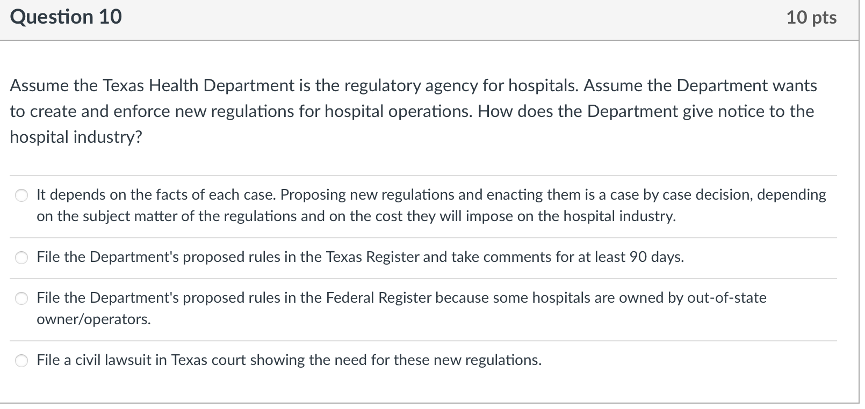The width and height of the screenshot is (865, 409).
Task: Choose the Federal Register answer choice
Action: (21, 298)
